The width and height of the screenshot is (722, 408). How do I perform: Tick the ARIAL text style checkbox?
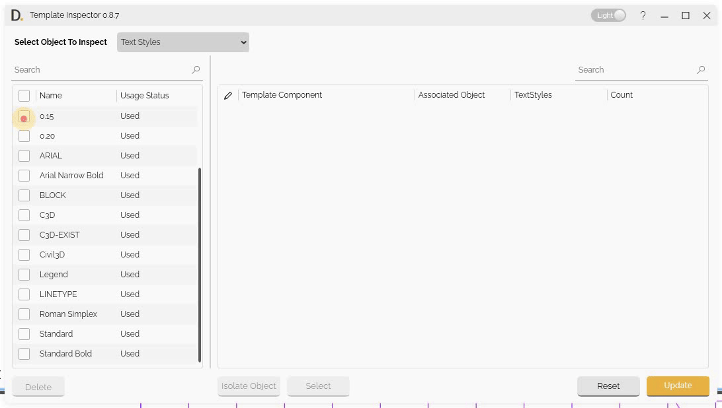[x=24, y=156]
